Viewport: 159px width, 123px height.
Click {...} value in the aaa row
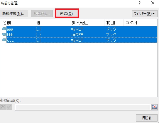tap(38, 29)
